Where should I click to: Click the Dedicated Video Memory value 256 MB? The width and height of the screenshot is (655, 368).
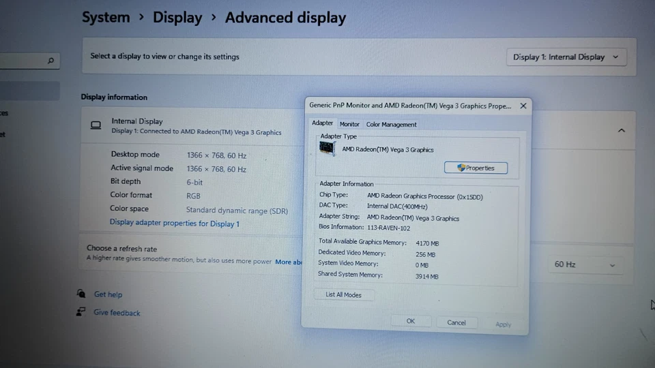(425, 254)
